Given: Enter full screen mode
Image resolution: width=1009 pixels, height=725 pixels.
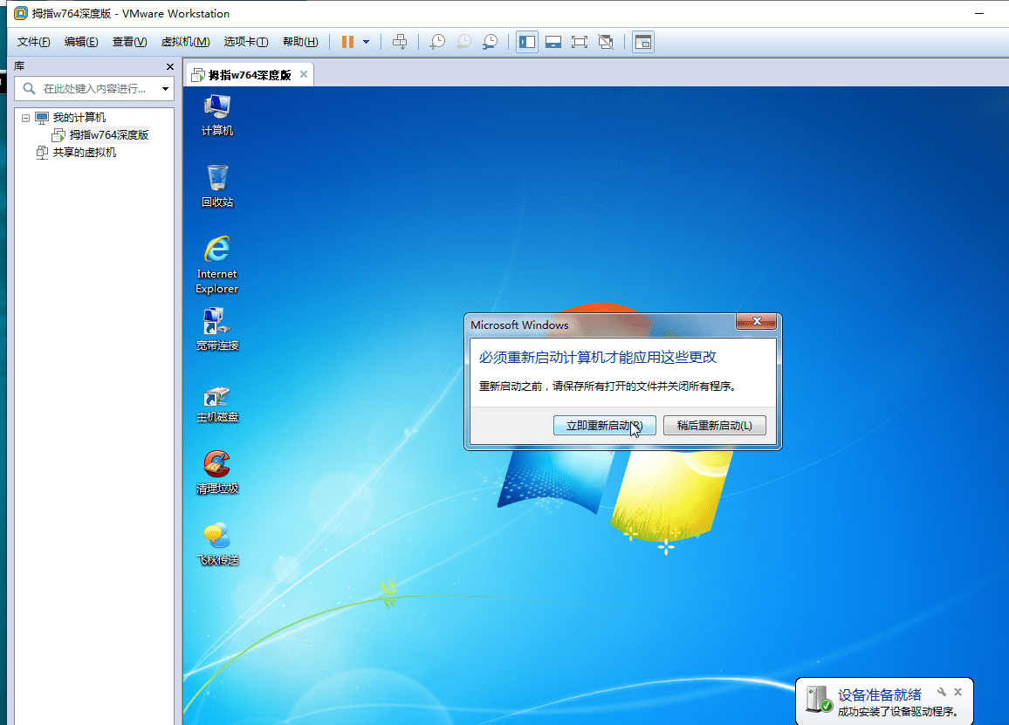Looking at the screenshot, I should tap(580, 42).
